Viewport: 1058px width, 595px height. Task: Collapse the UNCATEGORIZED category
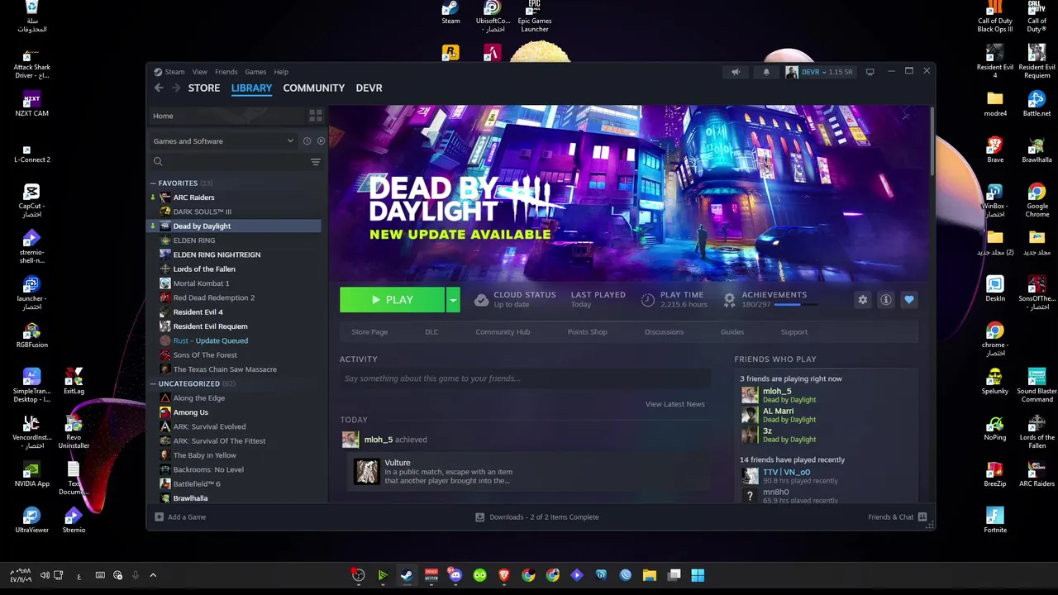tap(153, 384)
